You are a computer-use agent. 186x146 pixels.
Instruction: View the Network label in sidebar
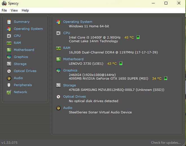20,92
